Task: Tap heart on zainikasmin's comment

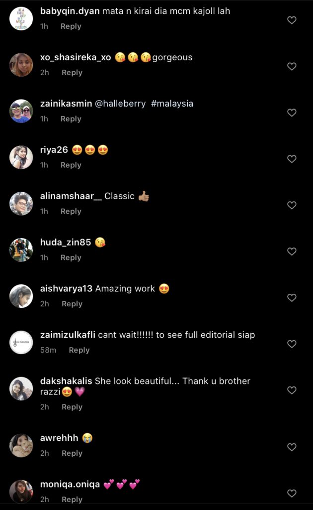Action: (x=292, y=113)
